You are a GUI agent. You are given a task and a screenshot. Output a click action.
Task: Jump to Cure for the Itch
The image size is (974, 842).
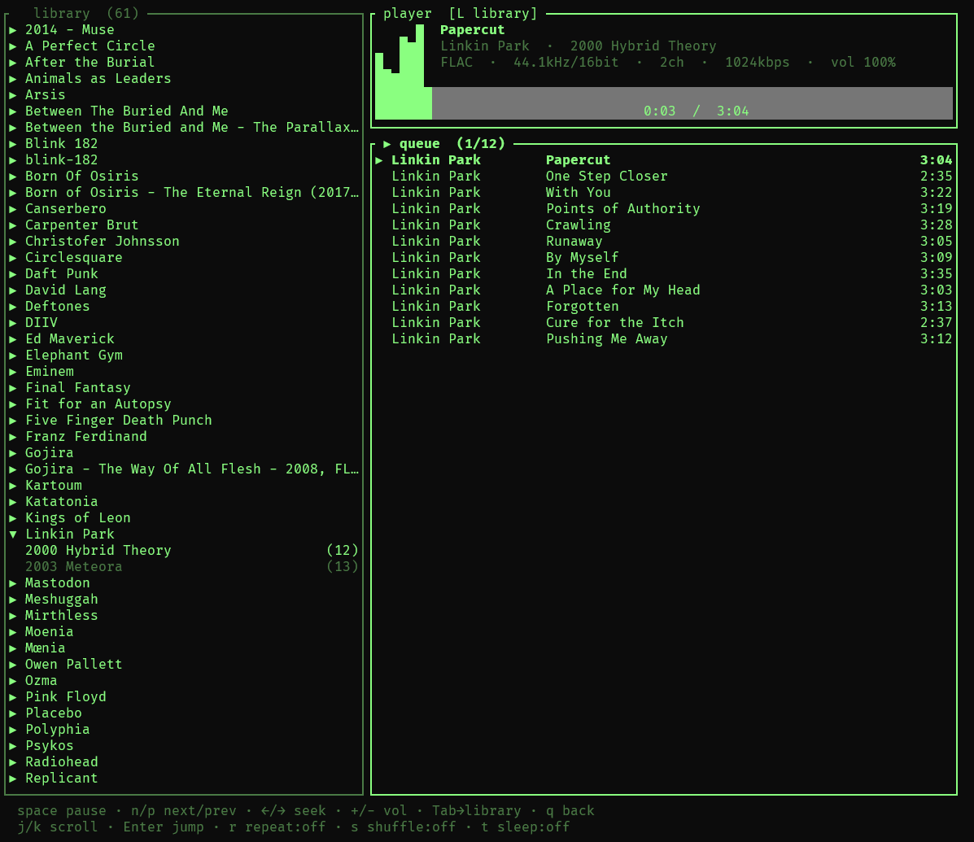pos(663,323)
